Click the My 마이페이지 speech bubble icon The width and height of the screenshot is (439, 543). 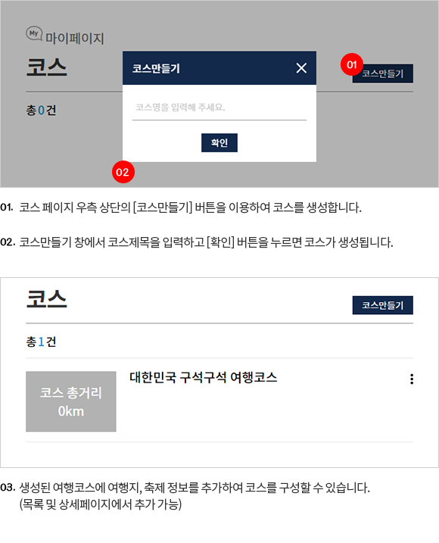[x=34, y=33]
